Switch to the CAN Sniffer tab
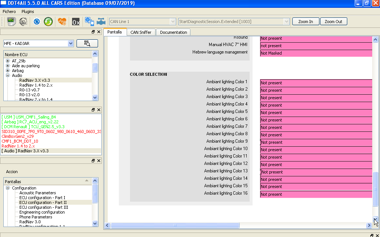 point(141,32)
